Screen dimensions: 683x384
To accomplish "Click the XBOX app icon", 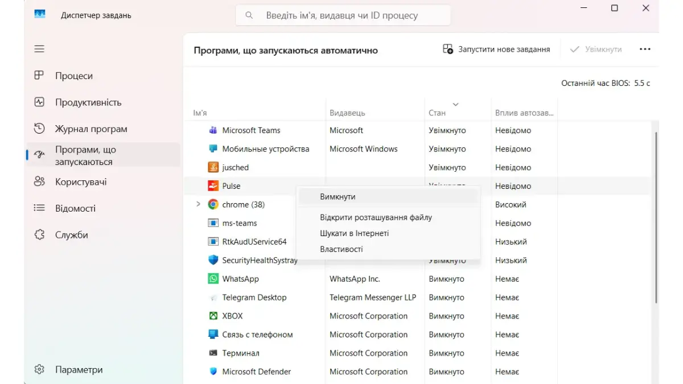I will tap(213, 316).
